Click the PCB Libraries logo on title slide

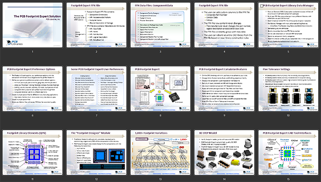coord(14,43)
